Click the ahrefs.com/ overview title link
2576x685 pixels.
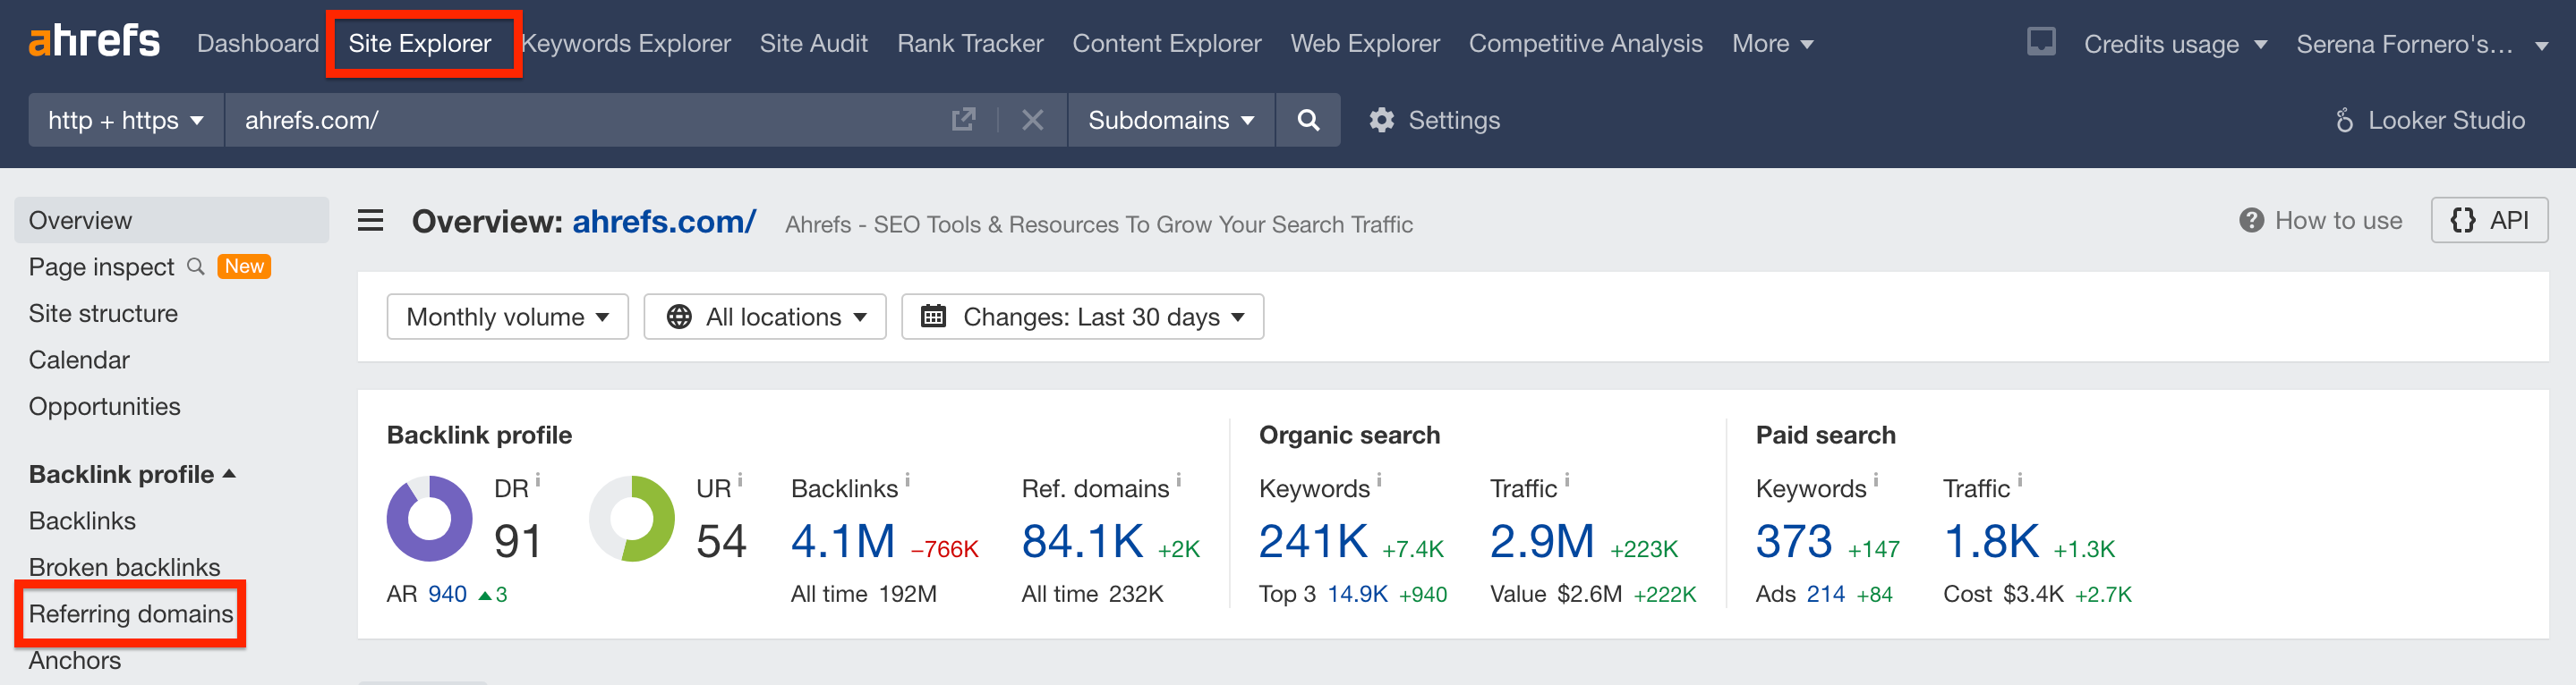click(664, 222)
